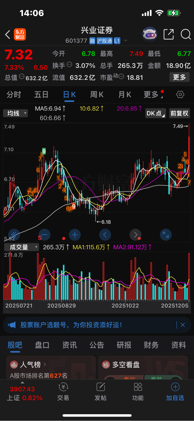
Task: Switch to 五日 chart tab
Action: [41, 94]
